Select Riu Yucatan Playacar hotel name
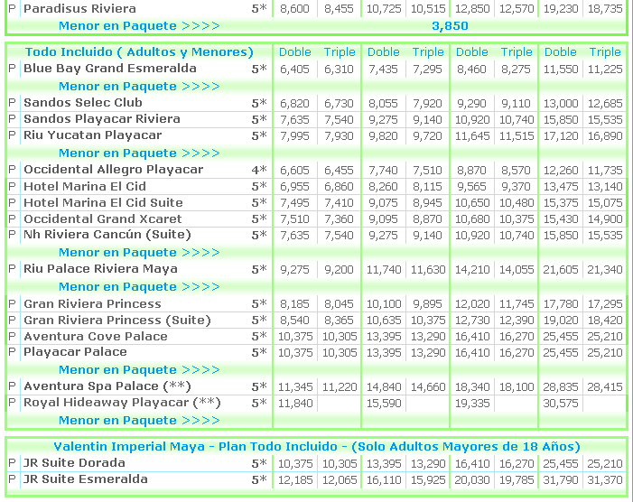This screenshot has height=502, width=633. [92, 135]
